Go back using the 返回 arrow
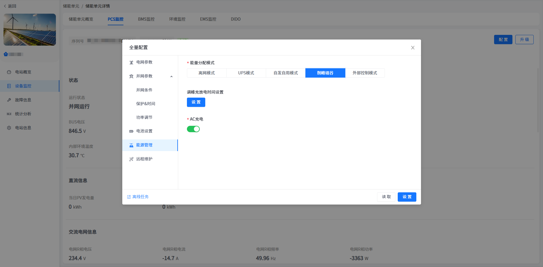The width and height of the screenshot is (543, 267). [x=5, y=6]
